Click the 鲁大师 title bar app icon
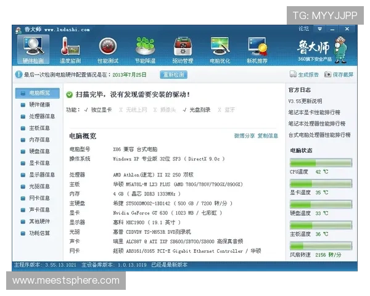Screen dimensions: 370x296 (x=18, y=30)
